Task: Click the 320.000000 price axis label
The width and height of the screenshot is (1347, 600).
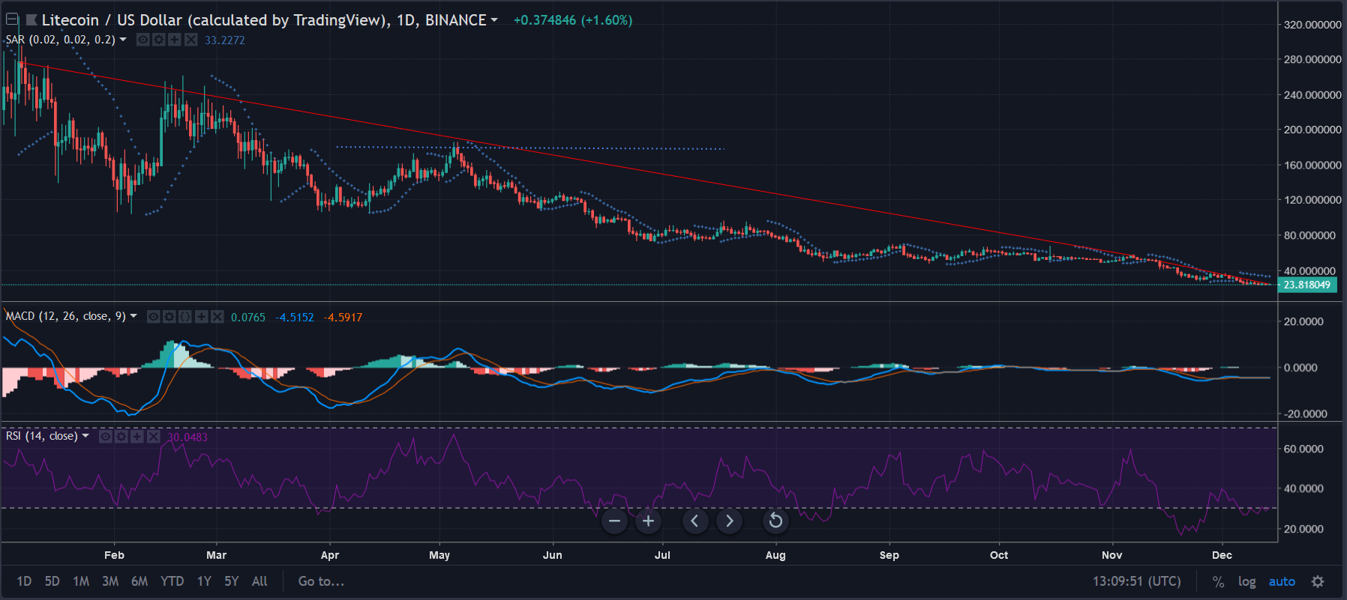Action: coord(1312,25)
